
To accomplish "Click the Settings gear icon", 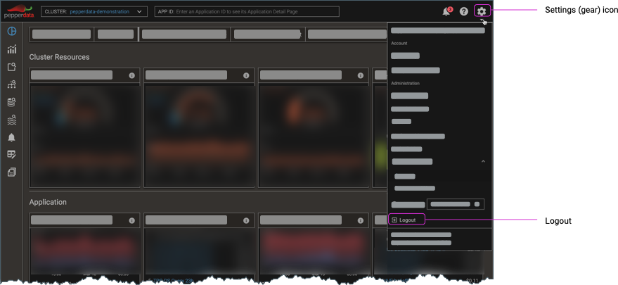I will coord(482,11).
